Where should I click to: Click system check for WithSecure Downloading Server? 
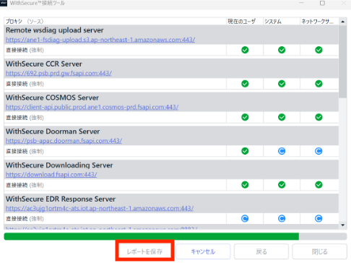282,185
